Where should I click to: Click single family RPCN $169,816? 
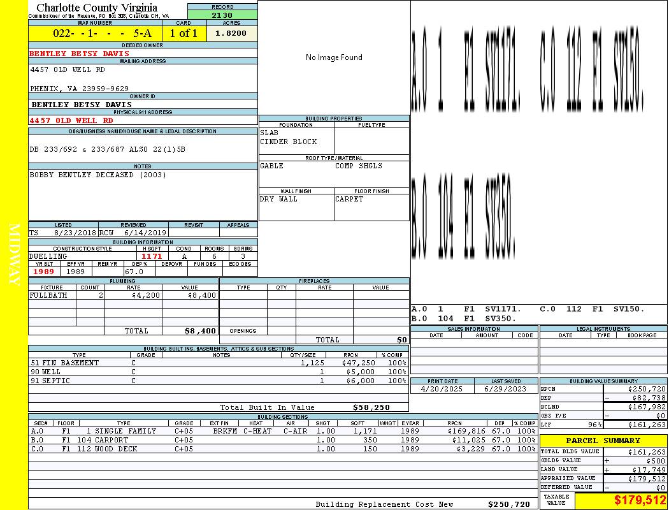point(466,431)
